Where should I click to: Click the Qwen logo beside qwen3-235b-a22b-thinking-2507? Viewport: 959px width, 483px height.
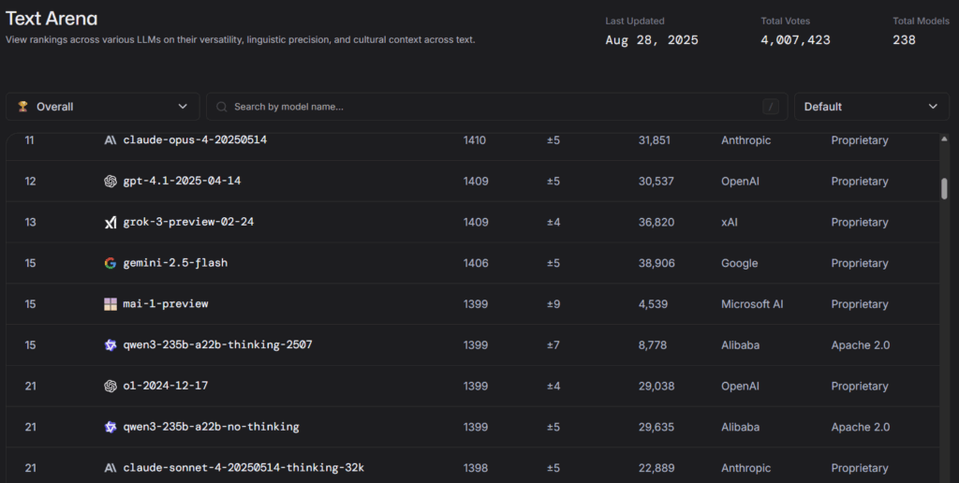(111, 344)
